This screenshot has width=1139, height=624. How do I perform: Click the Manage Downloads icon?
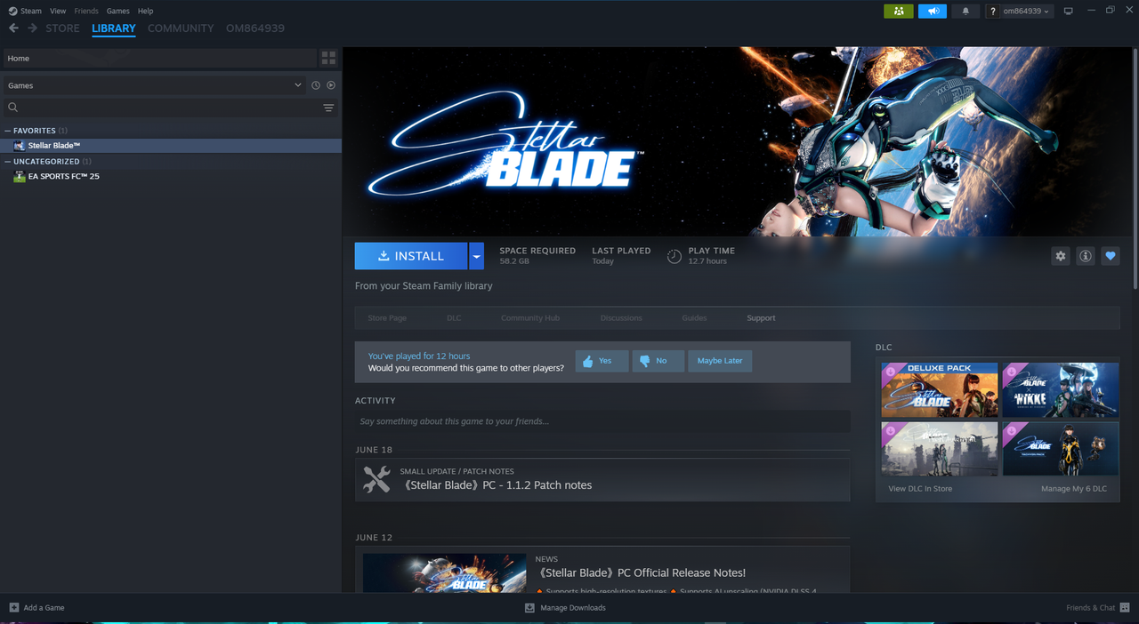(529, 608)
